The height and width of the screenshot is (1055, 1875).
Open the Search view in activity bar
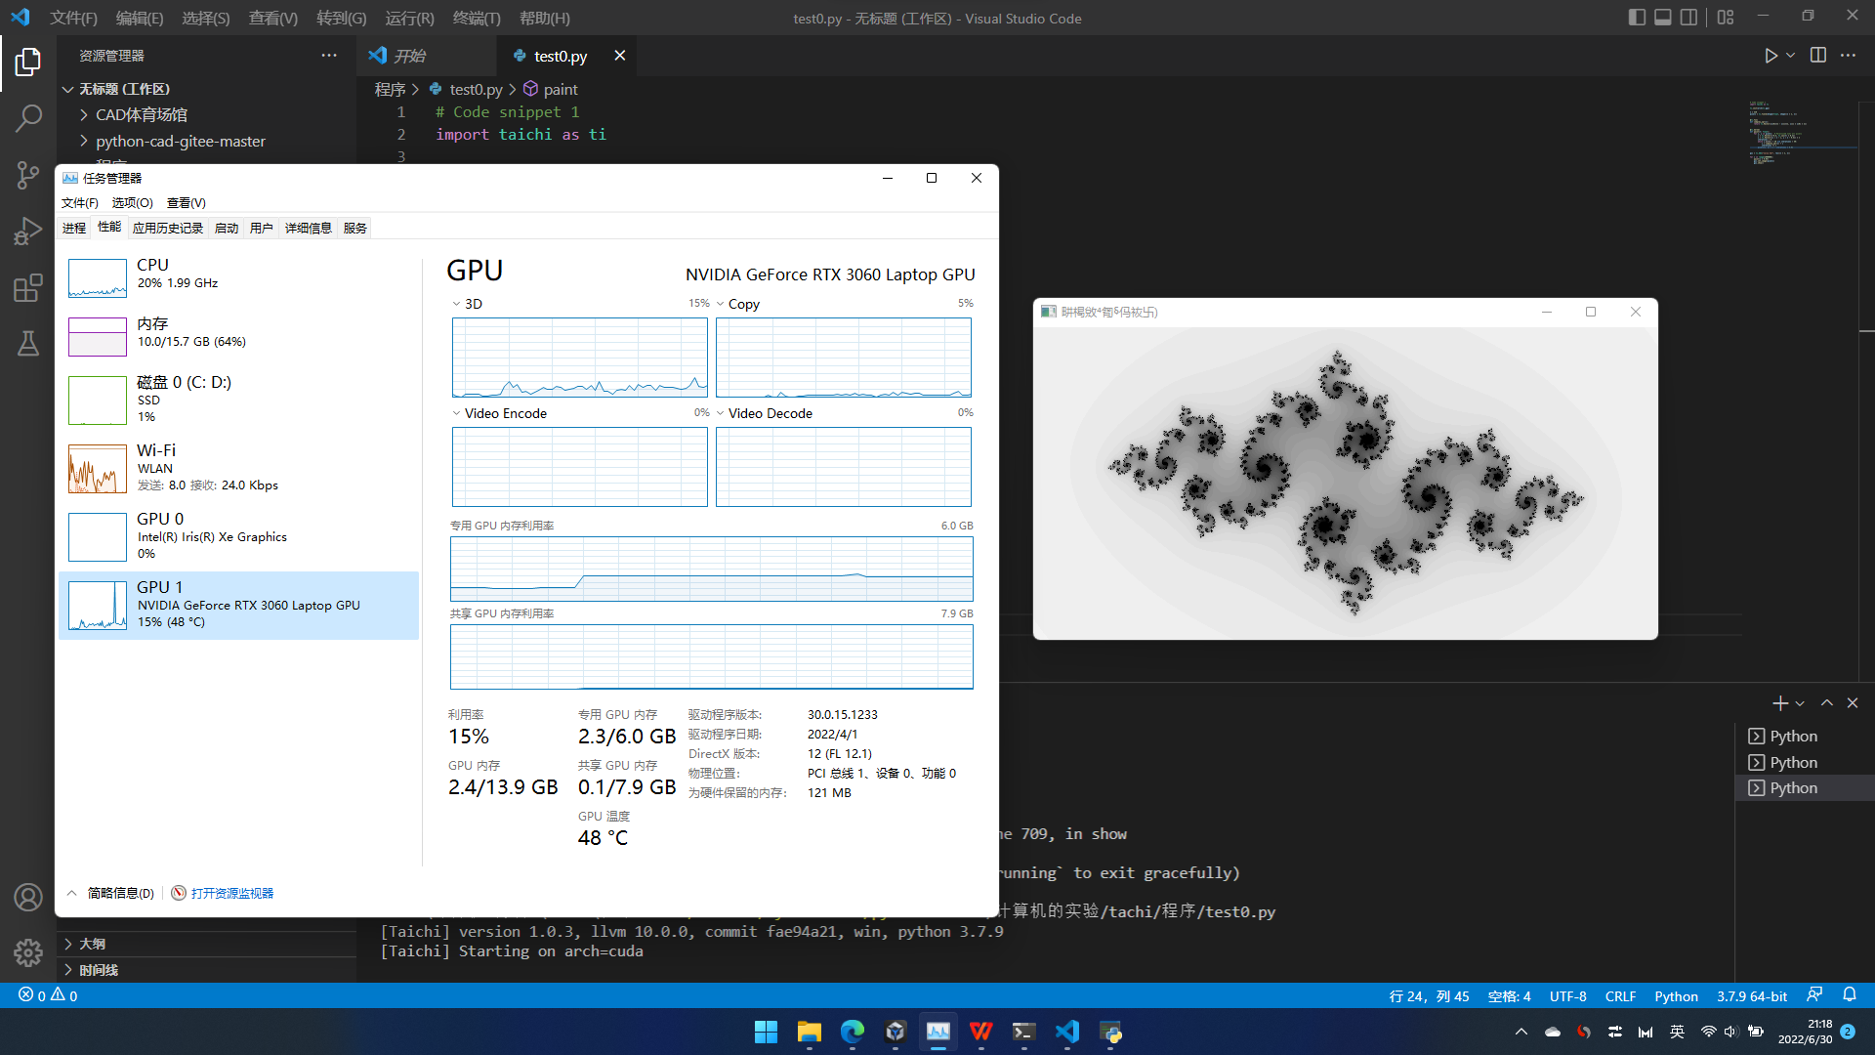28,118
